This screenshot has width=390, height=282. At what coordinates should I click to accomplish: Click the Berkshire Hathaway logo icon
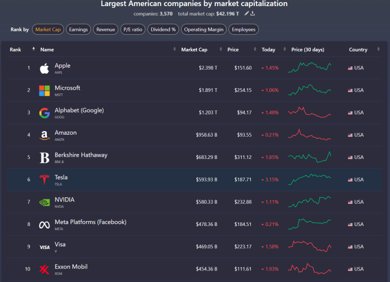coord(44,158)
